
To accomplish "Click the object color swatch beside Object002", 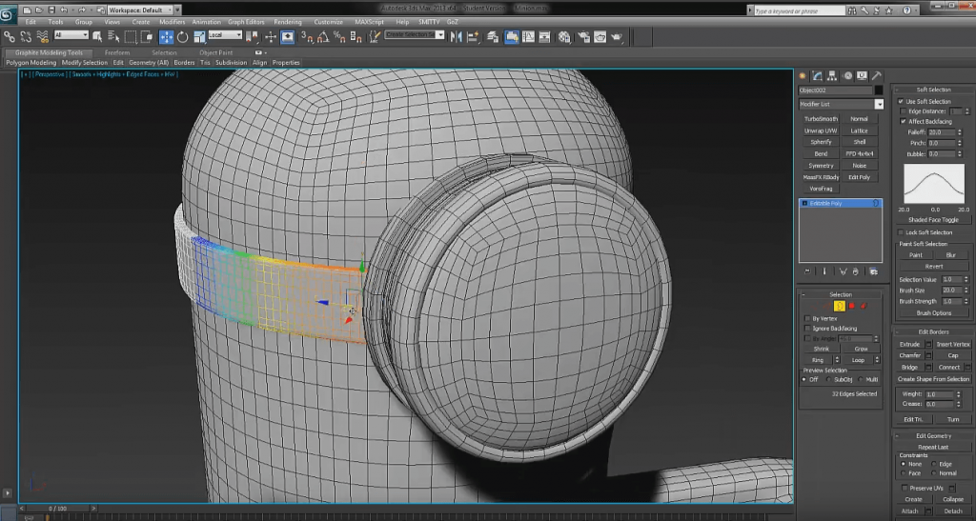I will click(x=879, y=90).
